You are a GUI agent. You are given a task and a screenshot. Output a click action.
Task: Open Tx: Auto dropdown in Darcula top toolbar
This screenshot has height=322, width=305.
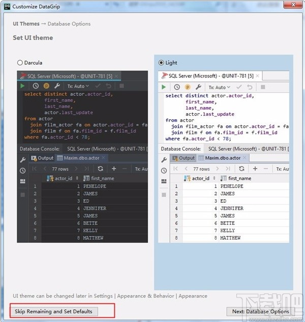click(x=78, y=86)
